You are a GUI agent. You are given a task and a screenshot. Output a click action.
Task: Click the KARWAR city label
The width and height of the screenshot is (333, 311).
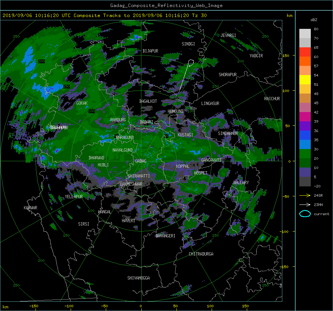(30, 208)
